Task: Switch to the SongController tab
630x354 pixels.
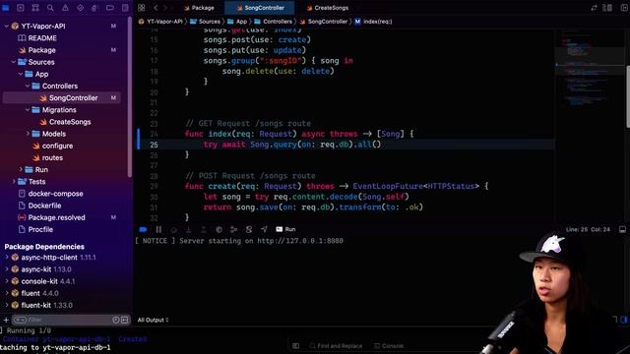Action: 260,8
